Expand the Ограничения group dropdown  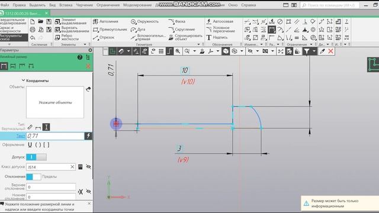pyautogui.click(x=311, y=44)
